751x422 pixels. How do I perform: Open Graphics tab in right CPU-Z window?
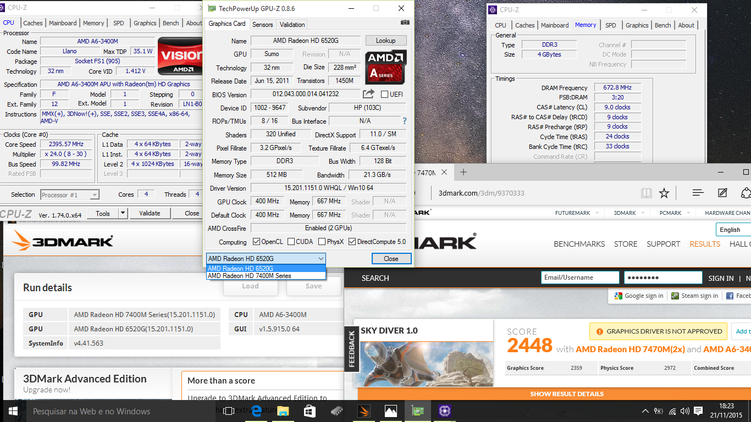637,25
